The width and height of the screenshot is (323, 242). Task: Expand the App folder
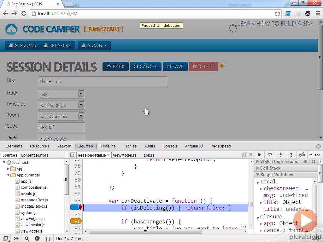8,169
